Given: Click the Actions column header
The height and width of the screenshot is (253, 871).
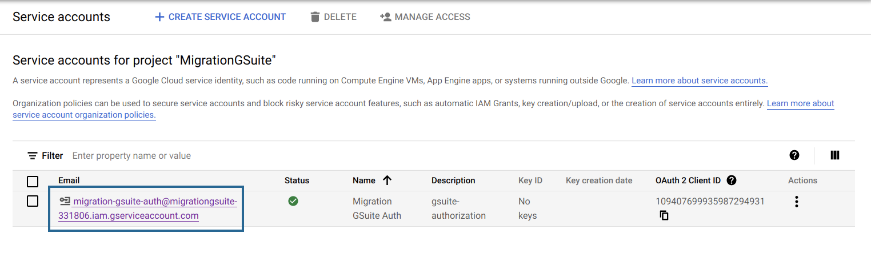Looking at the screenshot, I should (802, 180).
